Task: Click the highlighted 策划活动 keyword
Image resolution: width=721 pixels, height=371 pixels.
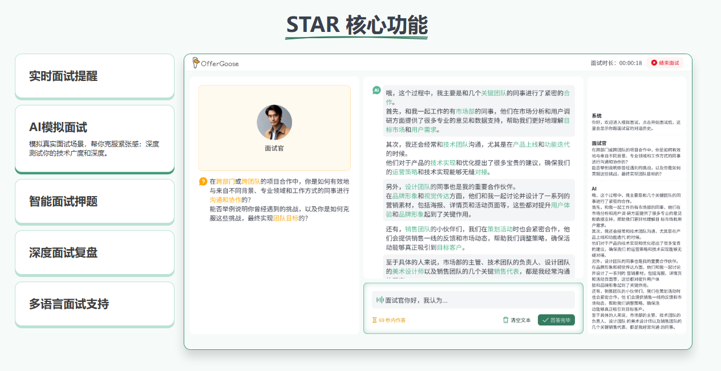Action: (x=500, y=229)
